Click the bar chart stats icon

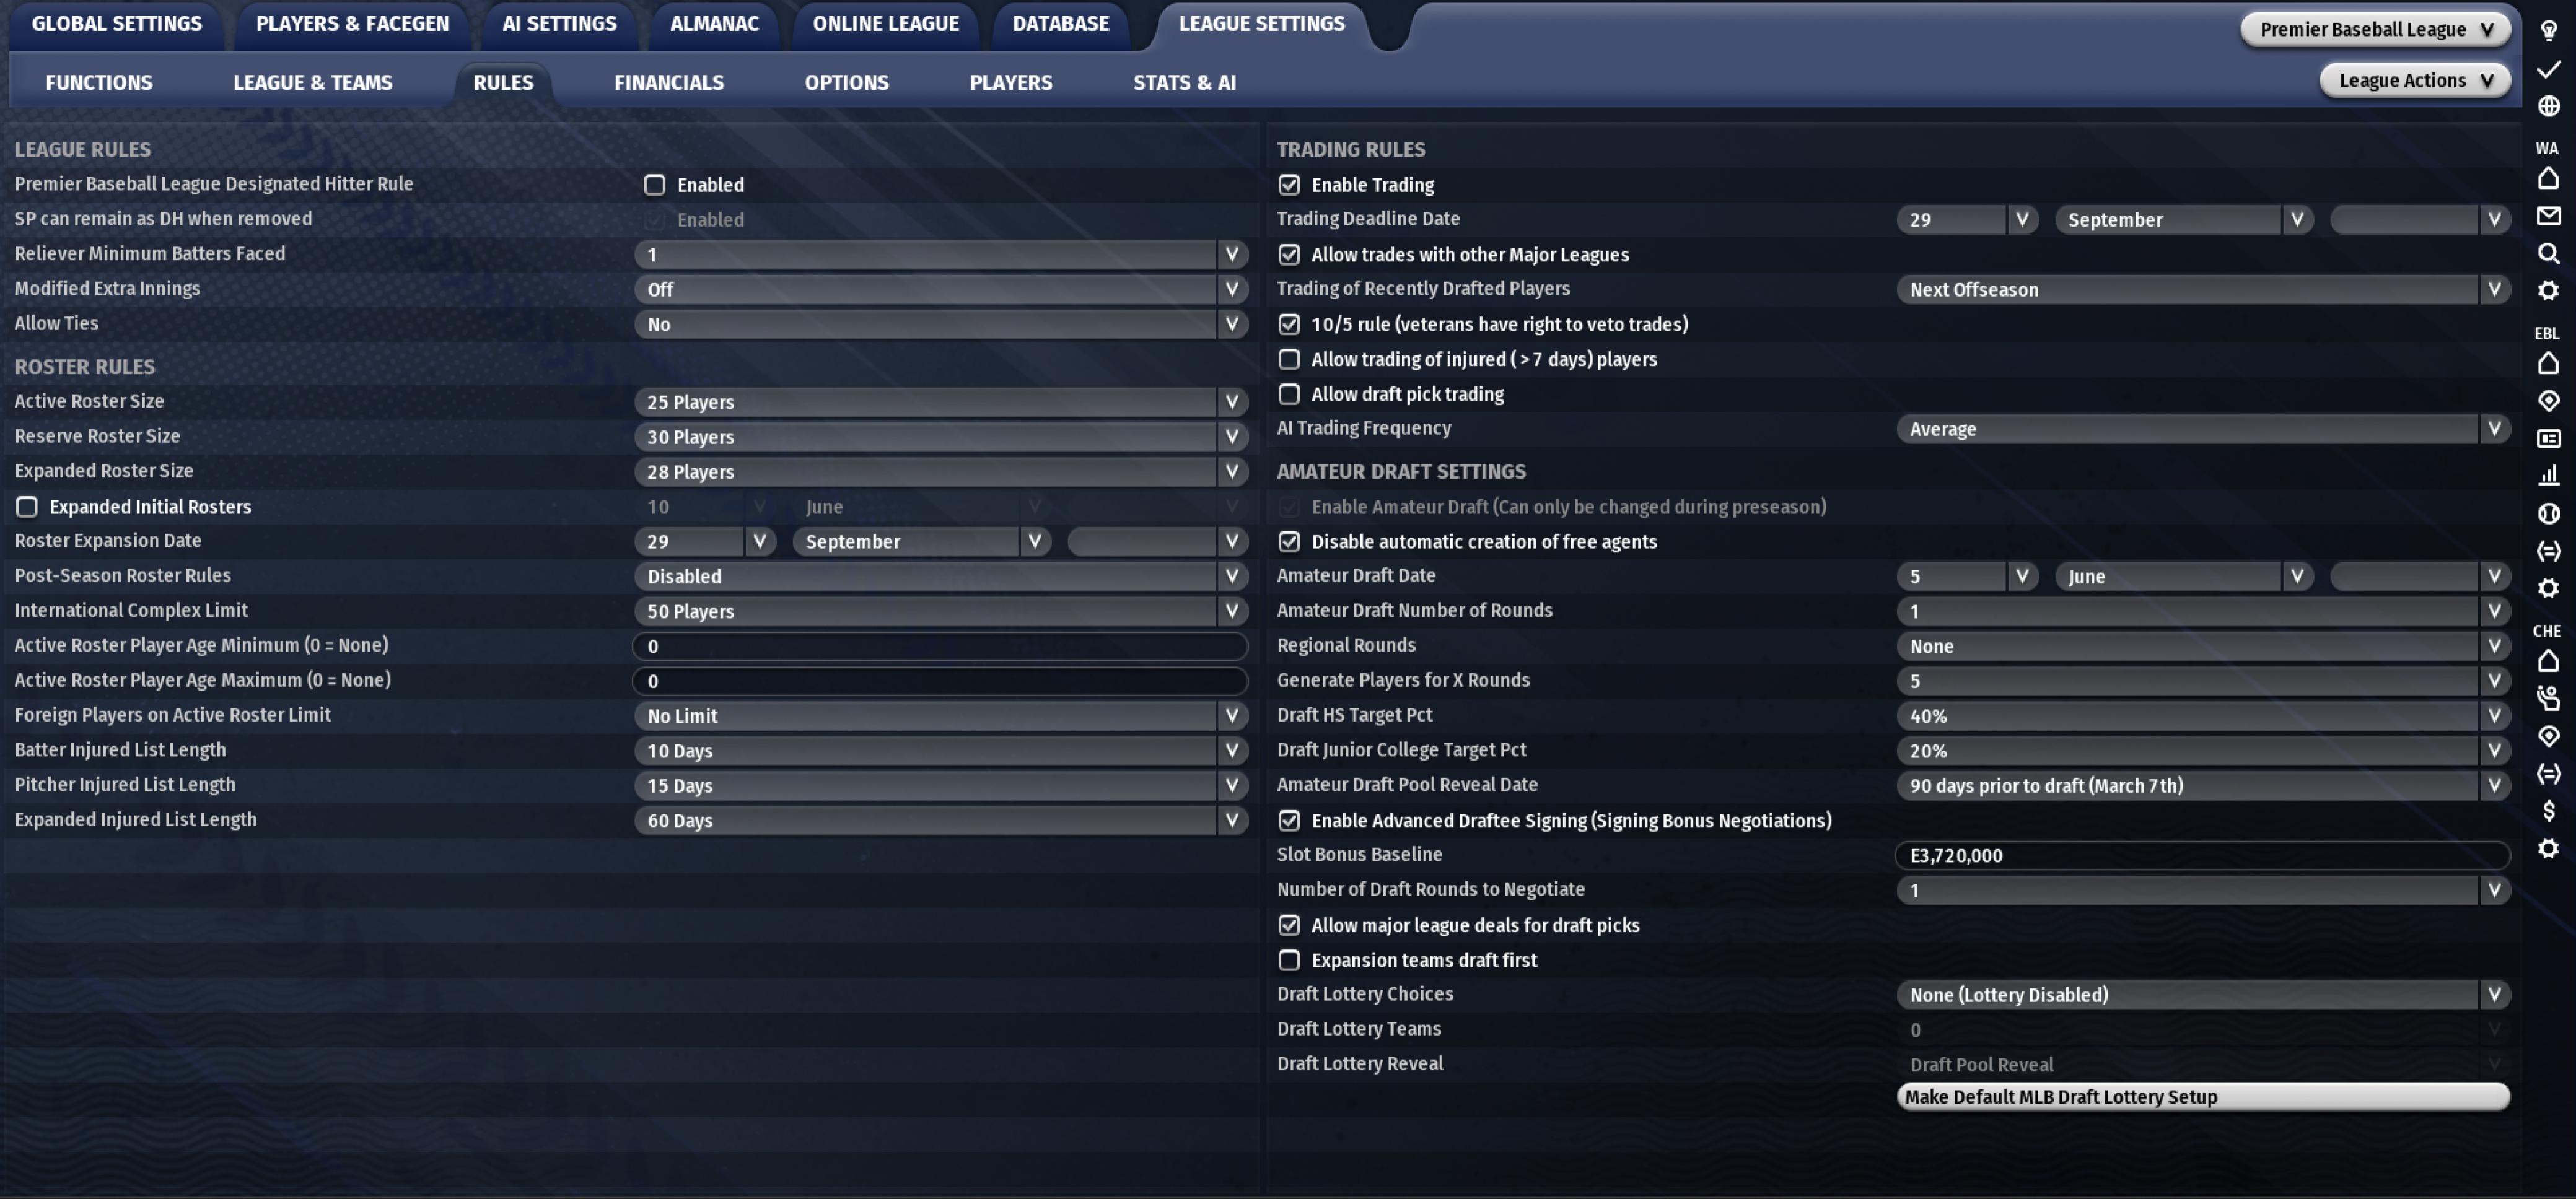tap(2548, 475)
